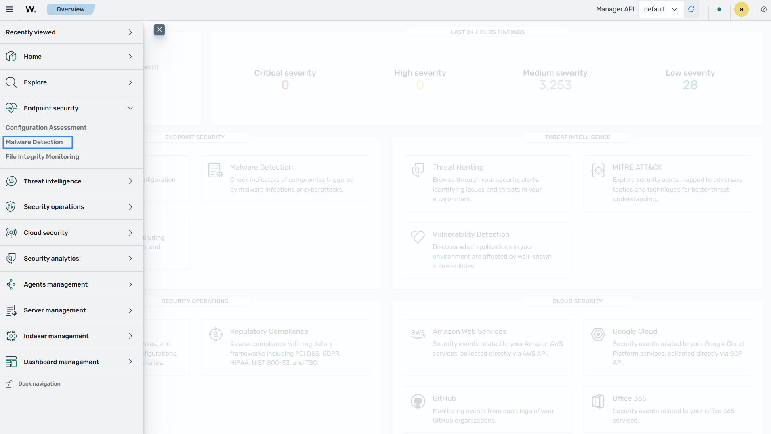Screen dimensions: 771x434
Task: Click Dock navigation label
Action: (40, 384)
